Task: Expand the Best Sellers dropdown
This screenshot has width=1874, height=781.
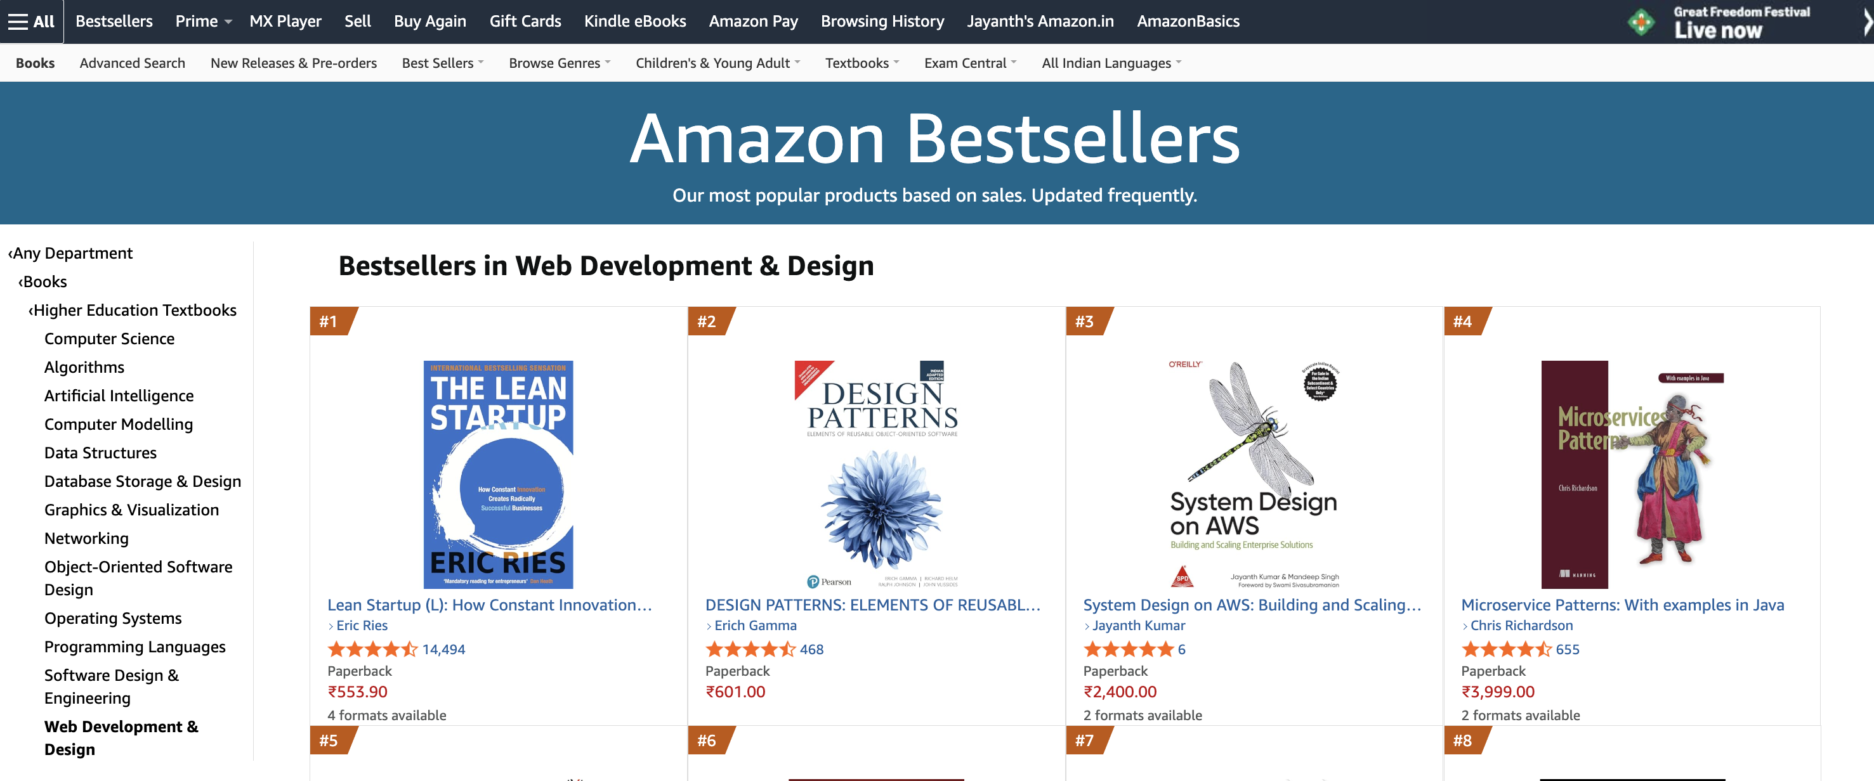Action: (x=442, y=63)
